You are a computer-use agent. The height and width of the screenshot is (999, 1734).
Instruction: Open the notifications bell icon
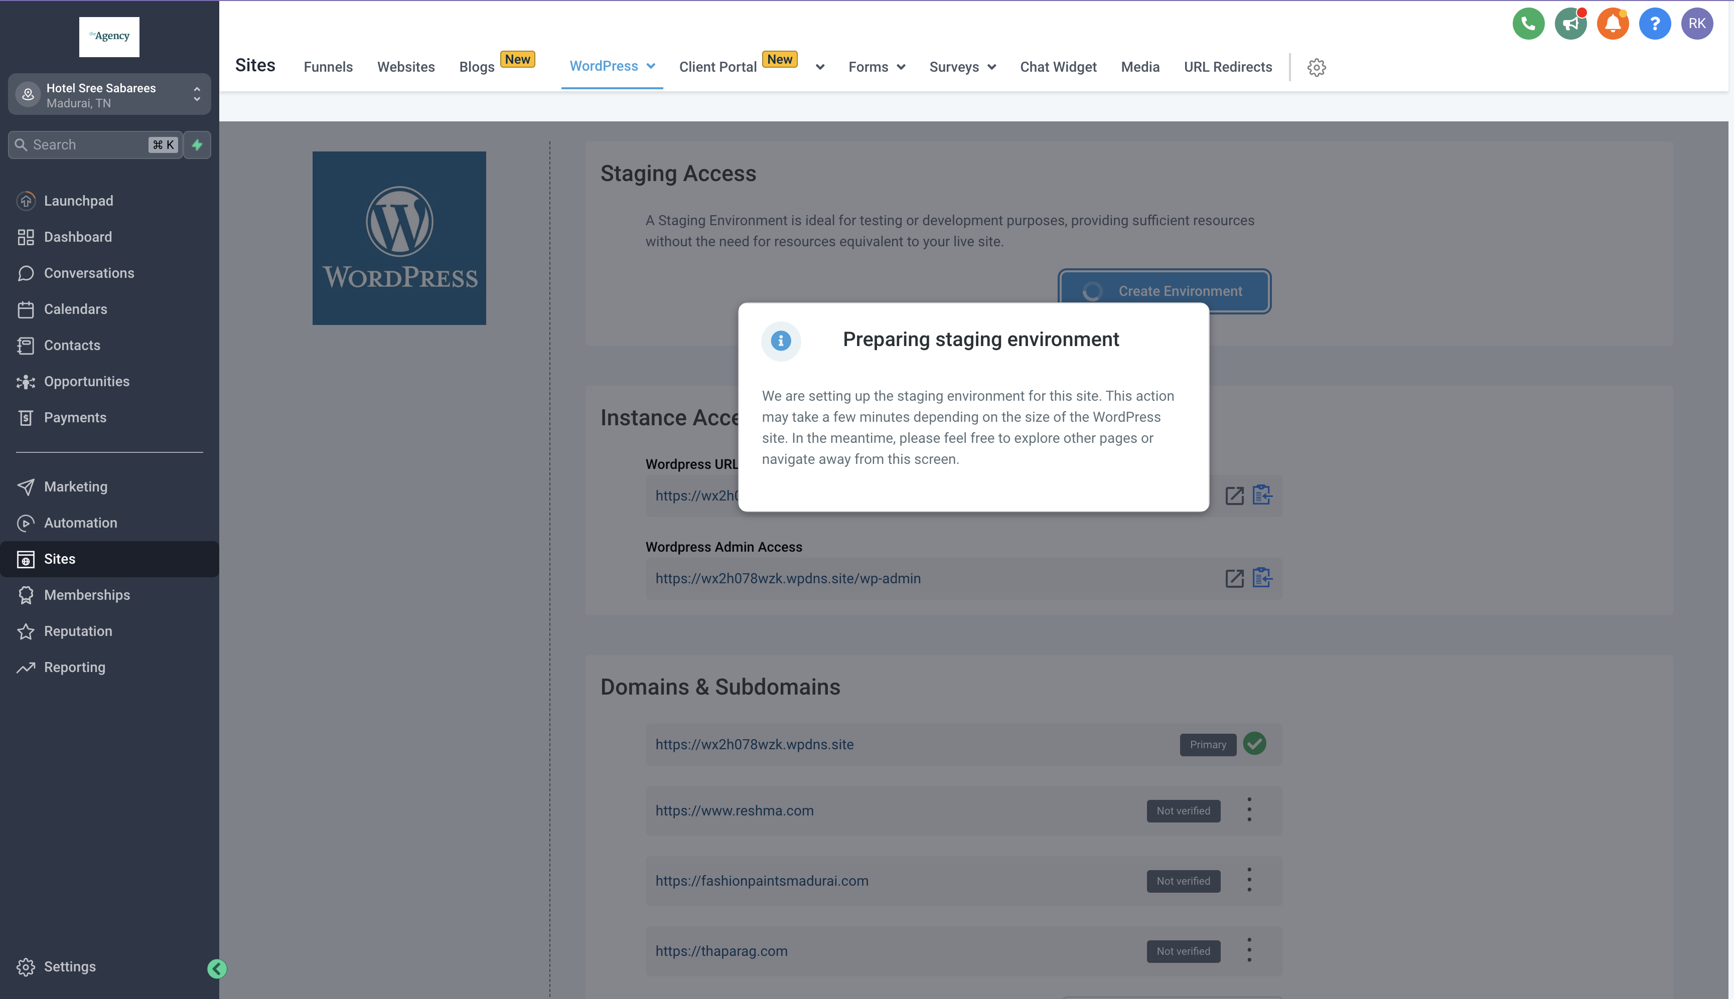pos(1613,24)
